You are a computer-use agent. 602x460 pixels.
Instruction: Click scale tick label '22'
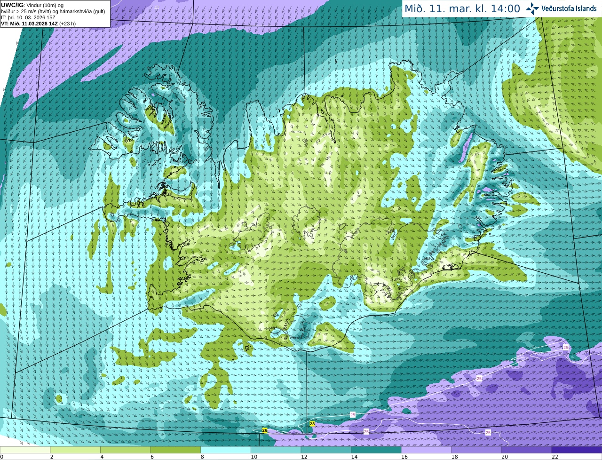[x=555, y=457]
